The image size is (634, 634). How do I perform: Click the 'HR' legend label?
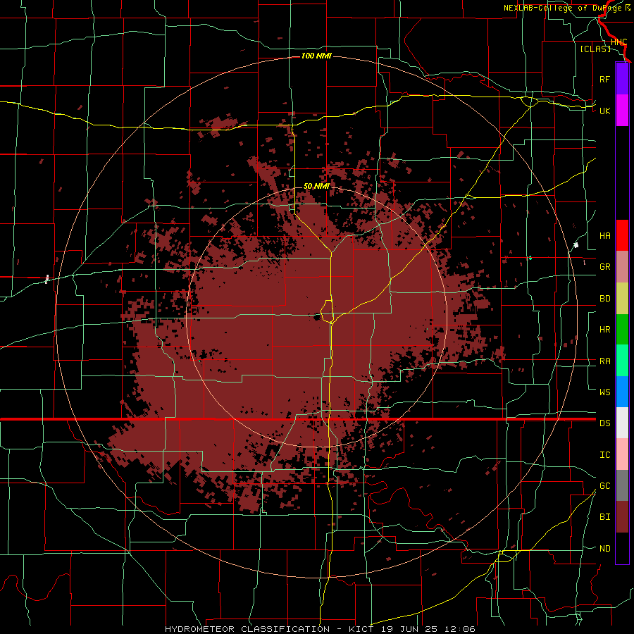604,330
